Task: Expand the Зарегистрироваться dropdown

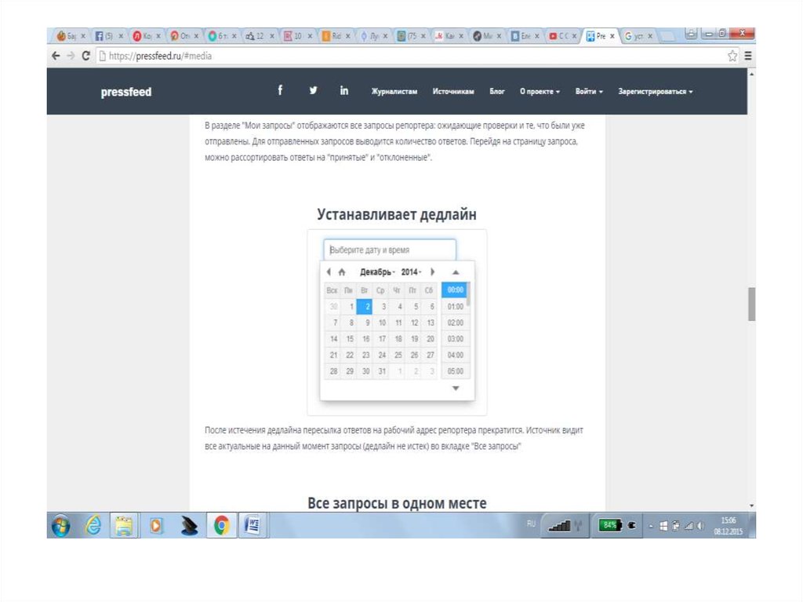Action: coord(655,91)
